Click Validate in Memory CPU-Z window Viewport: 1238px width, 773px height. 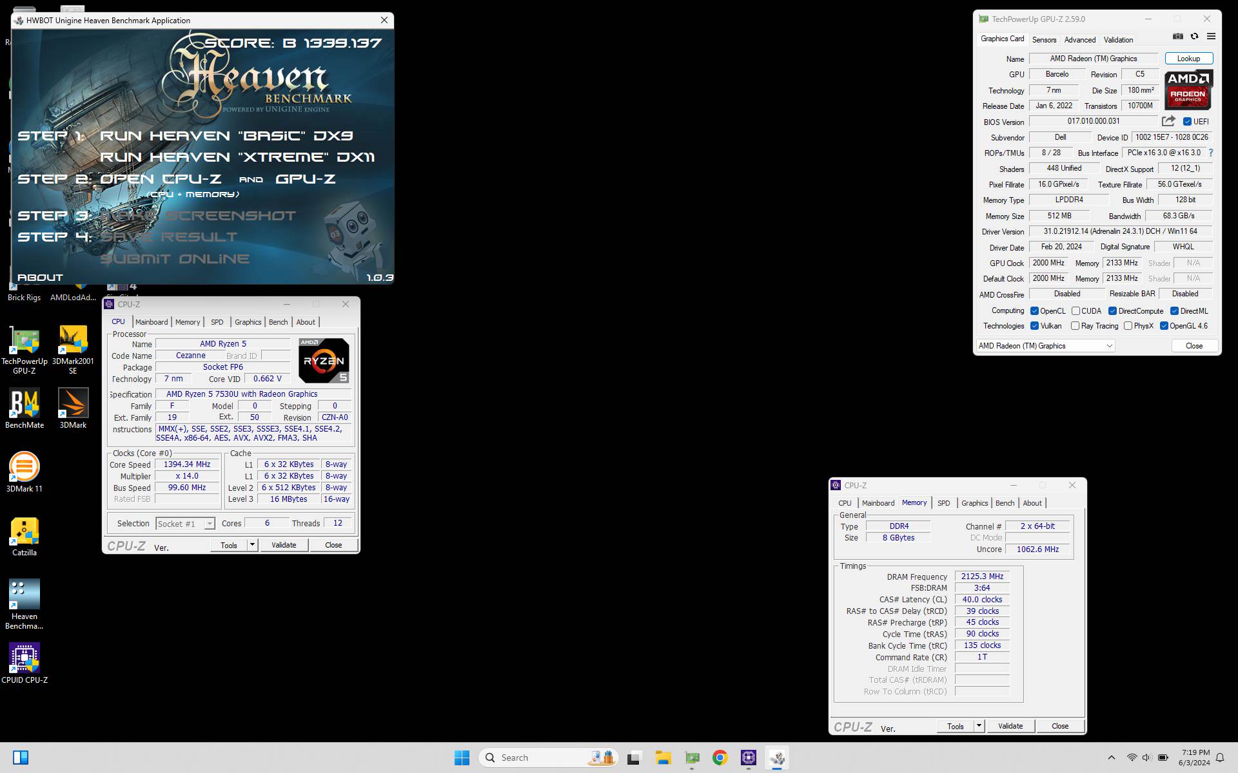(1010, 726)
